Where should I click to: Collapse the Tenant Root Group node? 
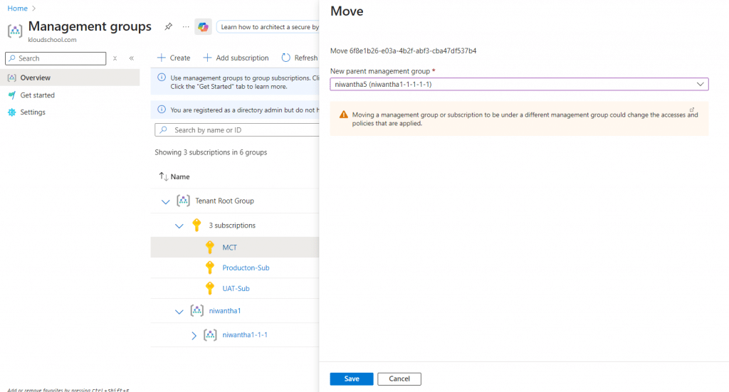[x=166, y=202]
